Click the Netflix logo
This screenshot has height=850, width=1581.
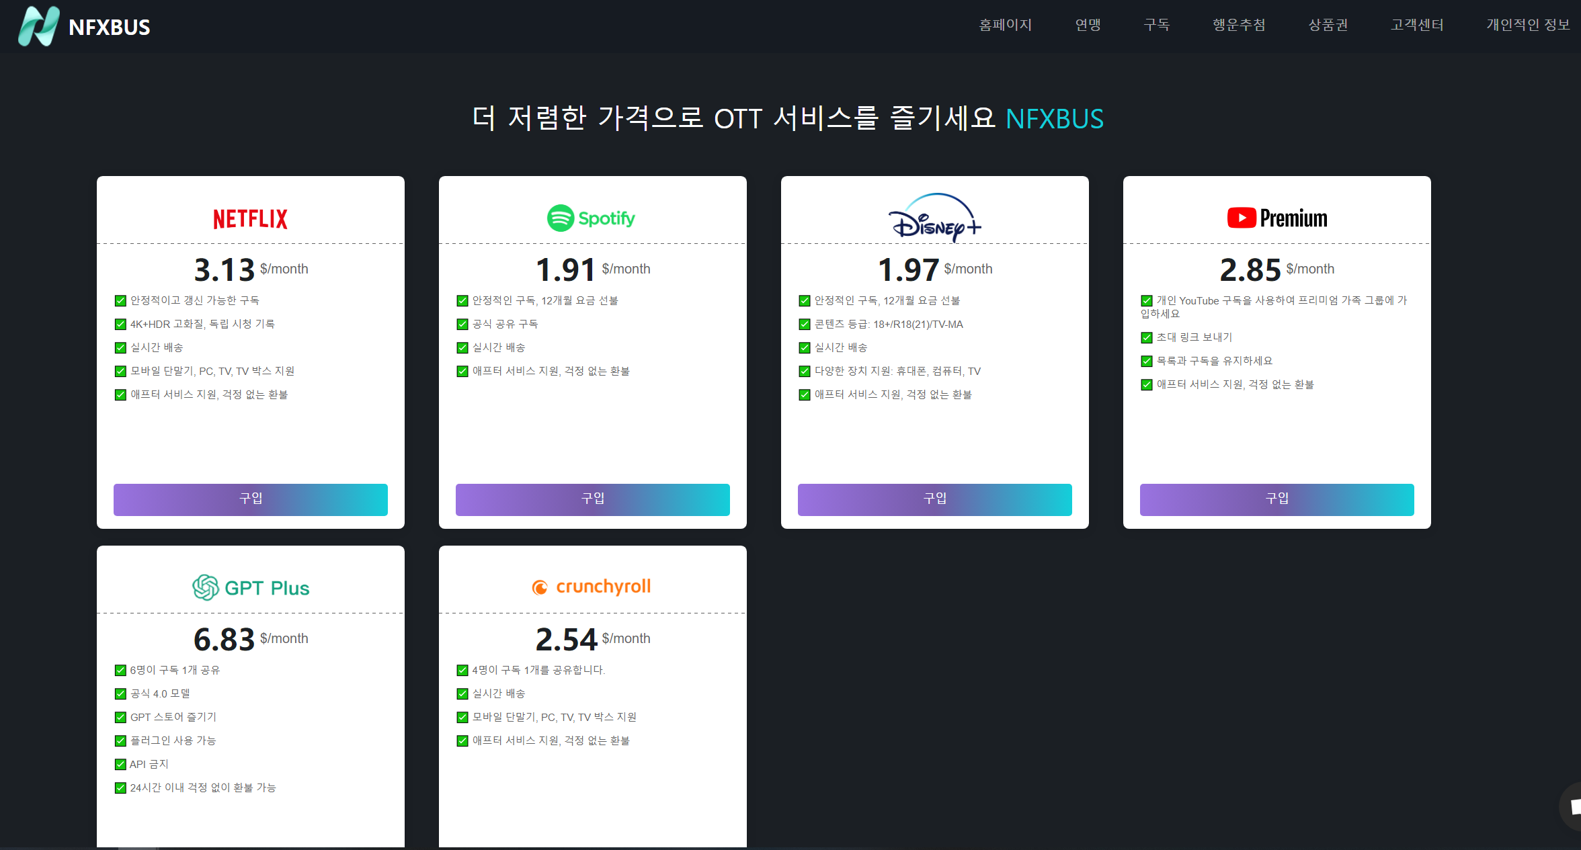250,219
